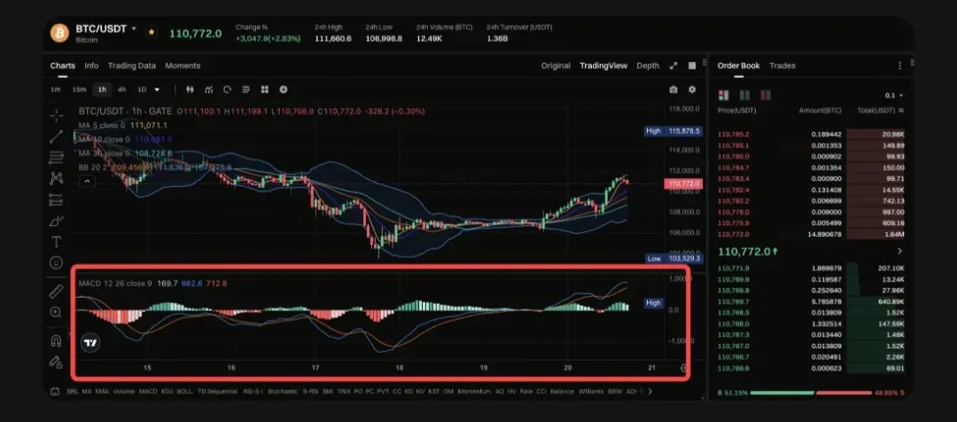Select the XABCD pattern tool
The image size is (957, 422).
[x=56, y=178]
